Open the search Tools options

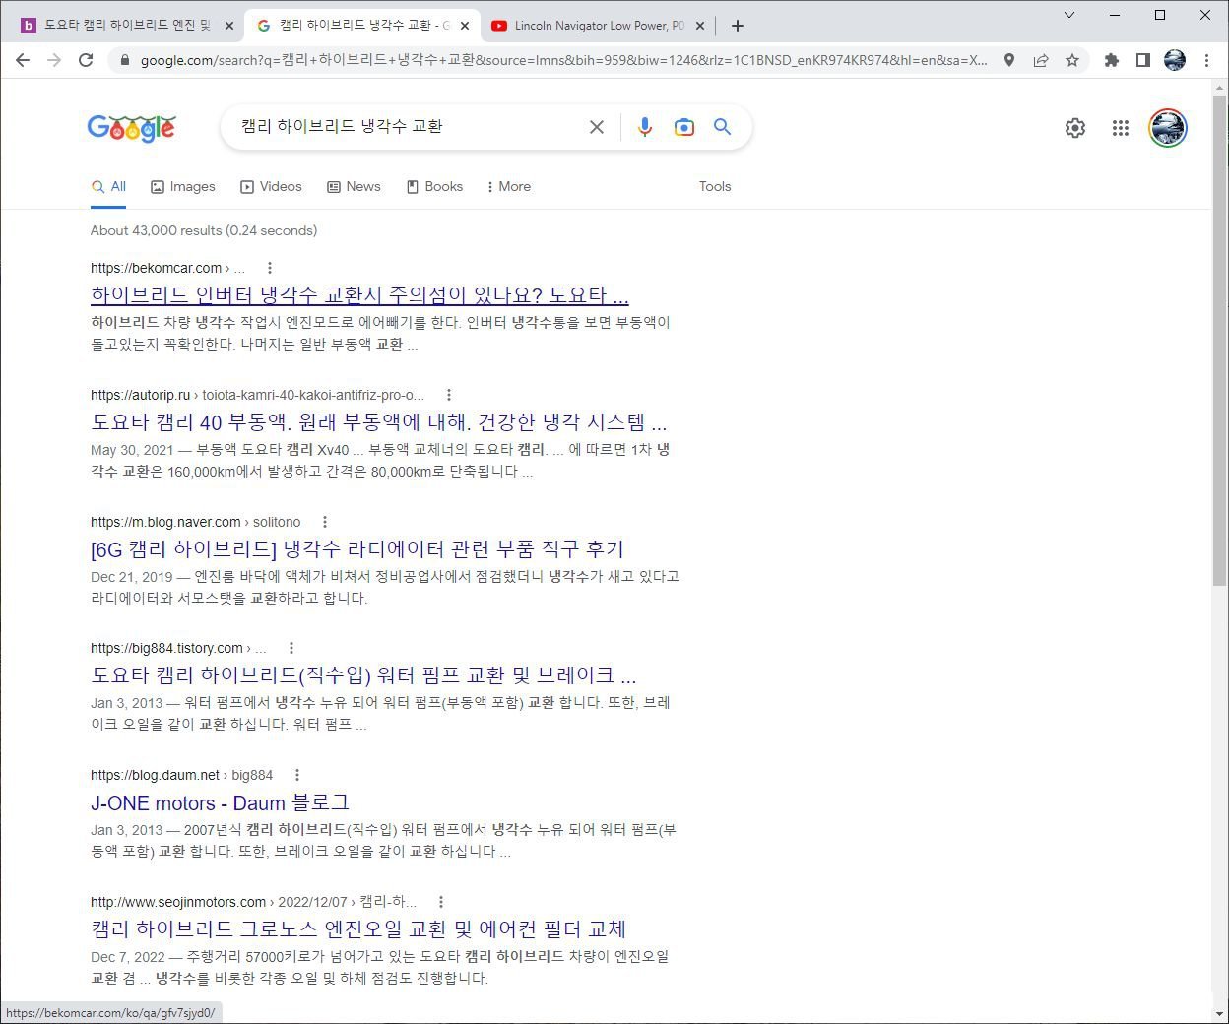coord(715,186)
